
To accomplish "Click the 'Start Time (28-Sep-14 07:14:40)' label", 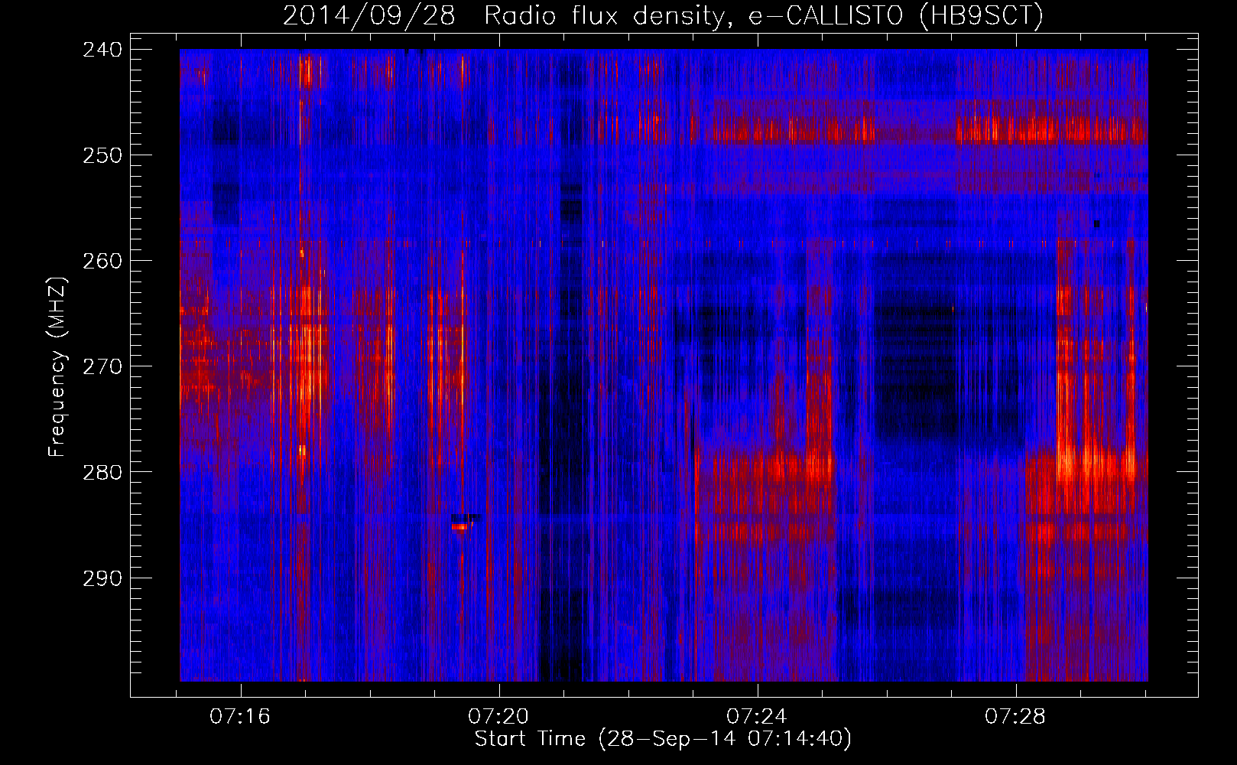I will 663,739.
